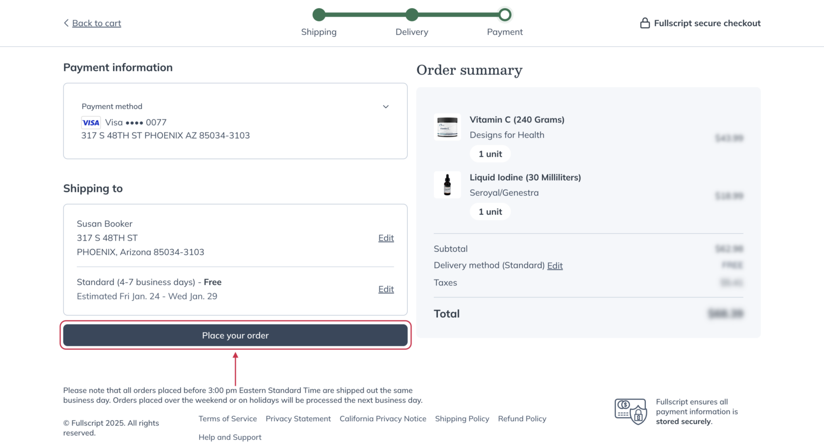
Task: Open Help and Support
Action: pos(230,437)
